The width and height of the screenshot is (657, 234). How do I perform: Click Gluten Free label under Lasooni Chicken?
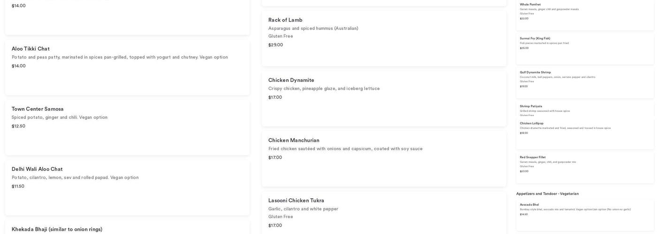tap(281, 217)
